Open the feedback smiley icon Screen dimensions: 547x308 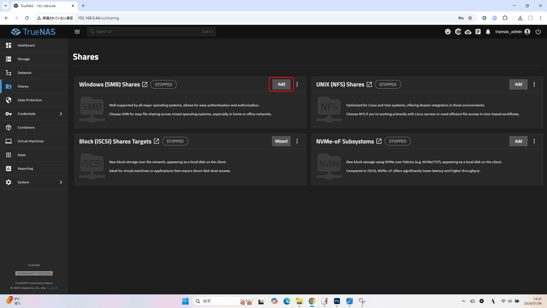[448, 32]
